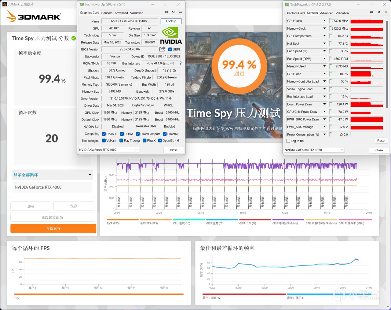Click app icon in GPU-Z Graphics Card title bar

point(82,5)
